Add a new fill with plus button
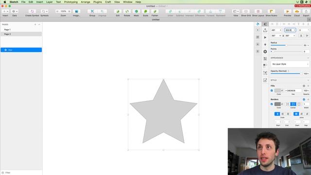This screenshot has height=175, width=311. (x=308, y=86)
